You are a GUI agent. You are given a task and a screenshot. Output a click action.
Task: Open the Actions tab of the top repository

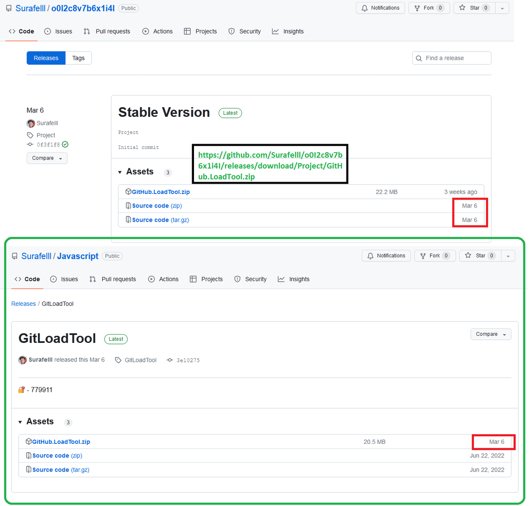[x=157, y=31]
